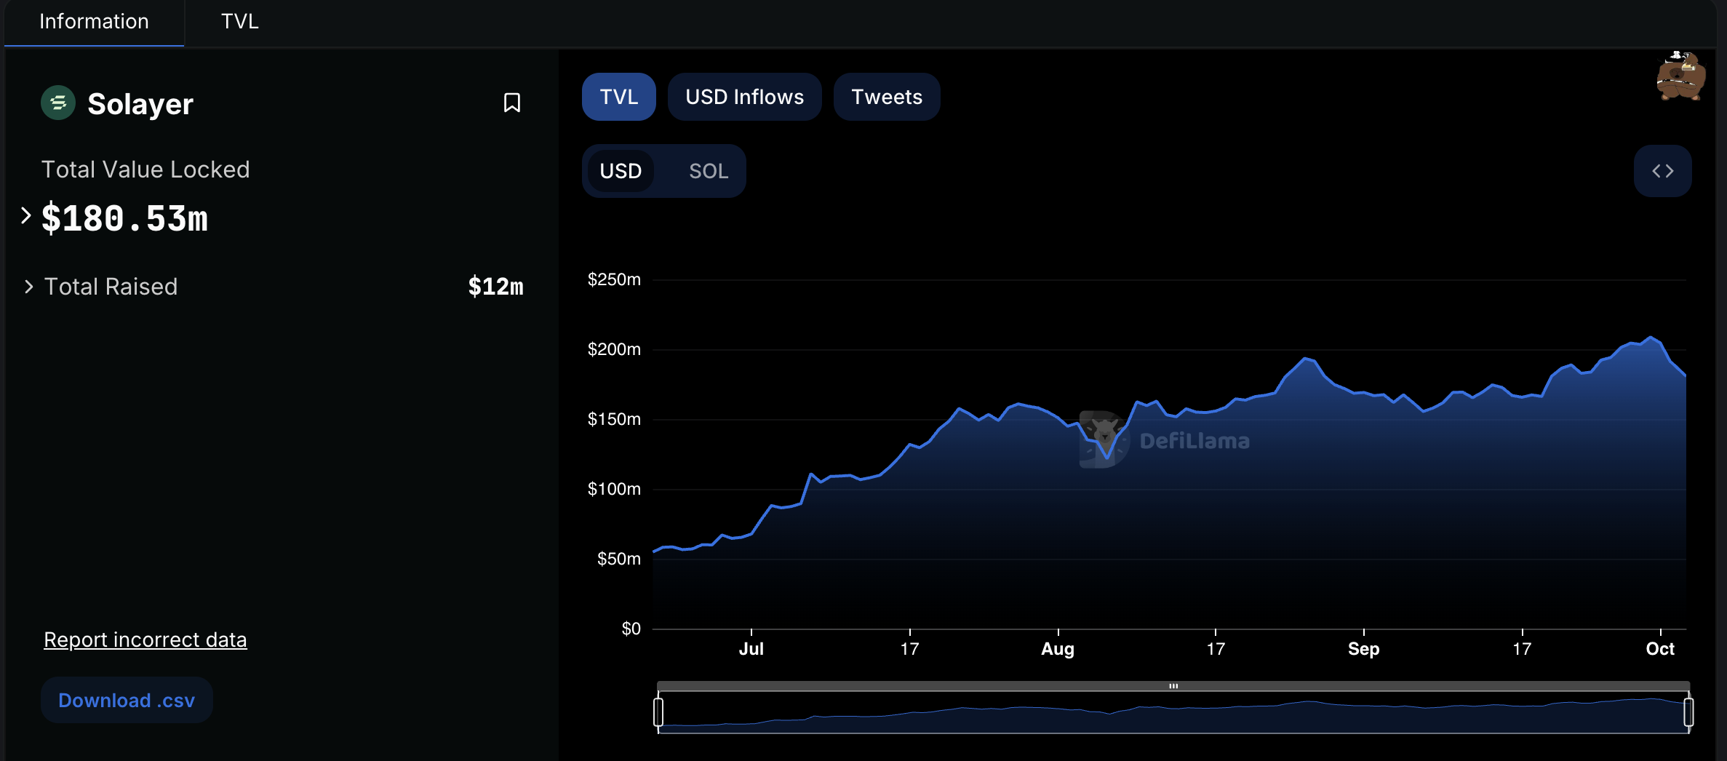Screen dimensions: 1727x761
Task: Click the Report incorrect data link
Action: pos(145,640)
